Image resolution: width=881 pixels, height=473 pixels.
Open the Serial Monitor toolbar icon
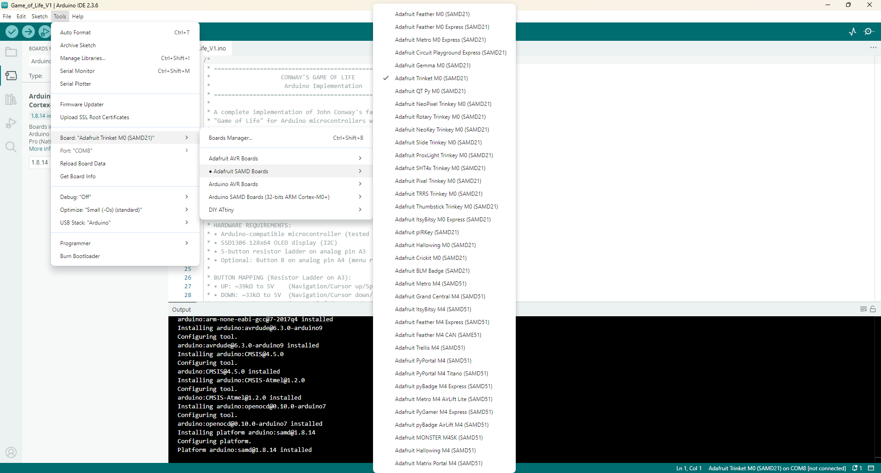(x=869, y=32)
